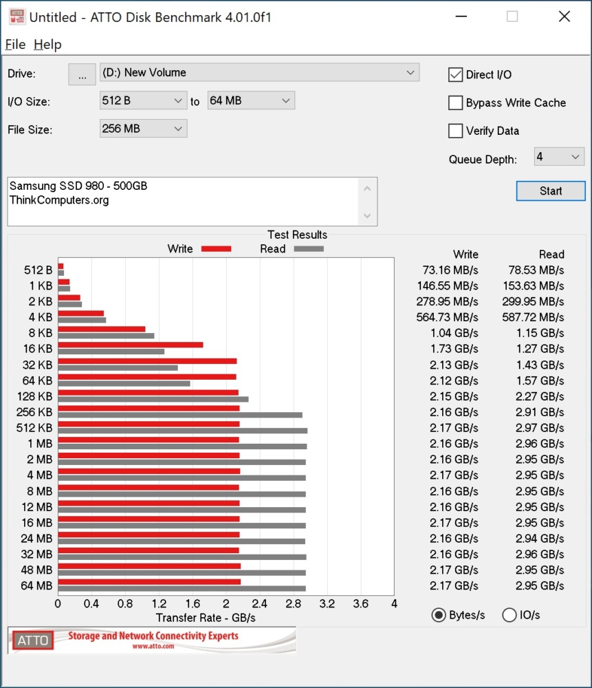This screenshot has width=592, height=688.
Task: Click the 1.04 GB/s write value
Action: [454, 333]
